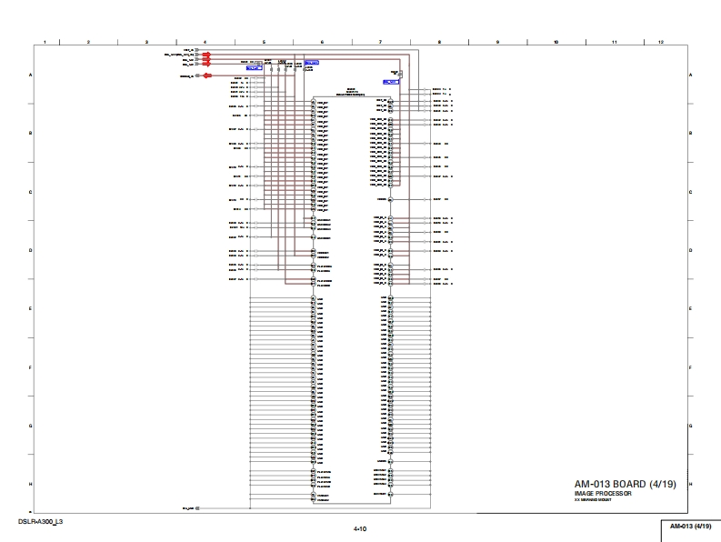Click the blue label under column 5
Viewport: 721px width, 542px height.
coord(254,68)
